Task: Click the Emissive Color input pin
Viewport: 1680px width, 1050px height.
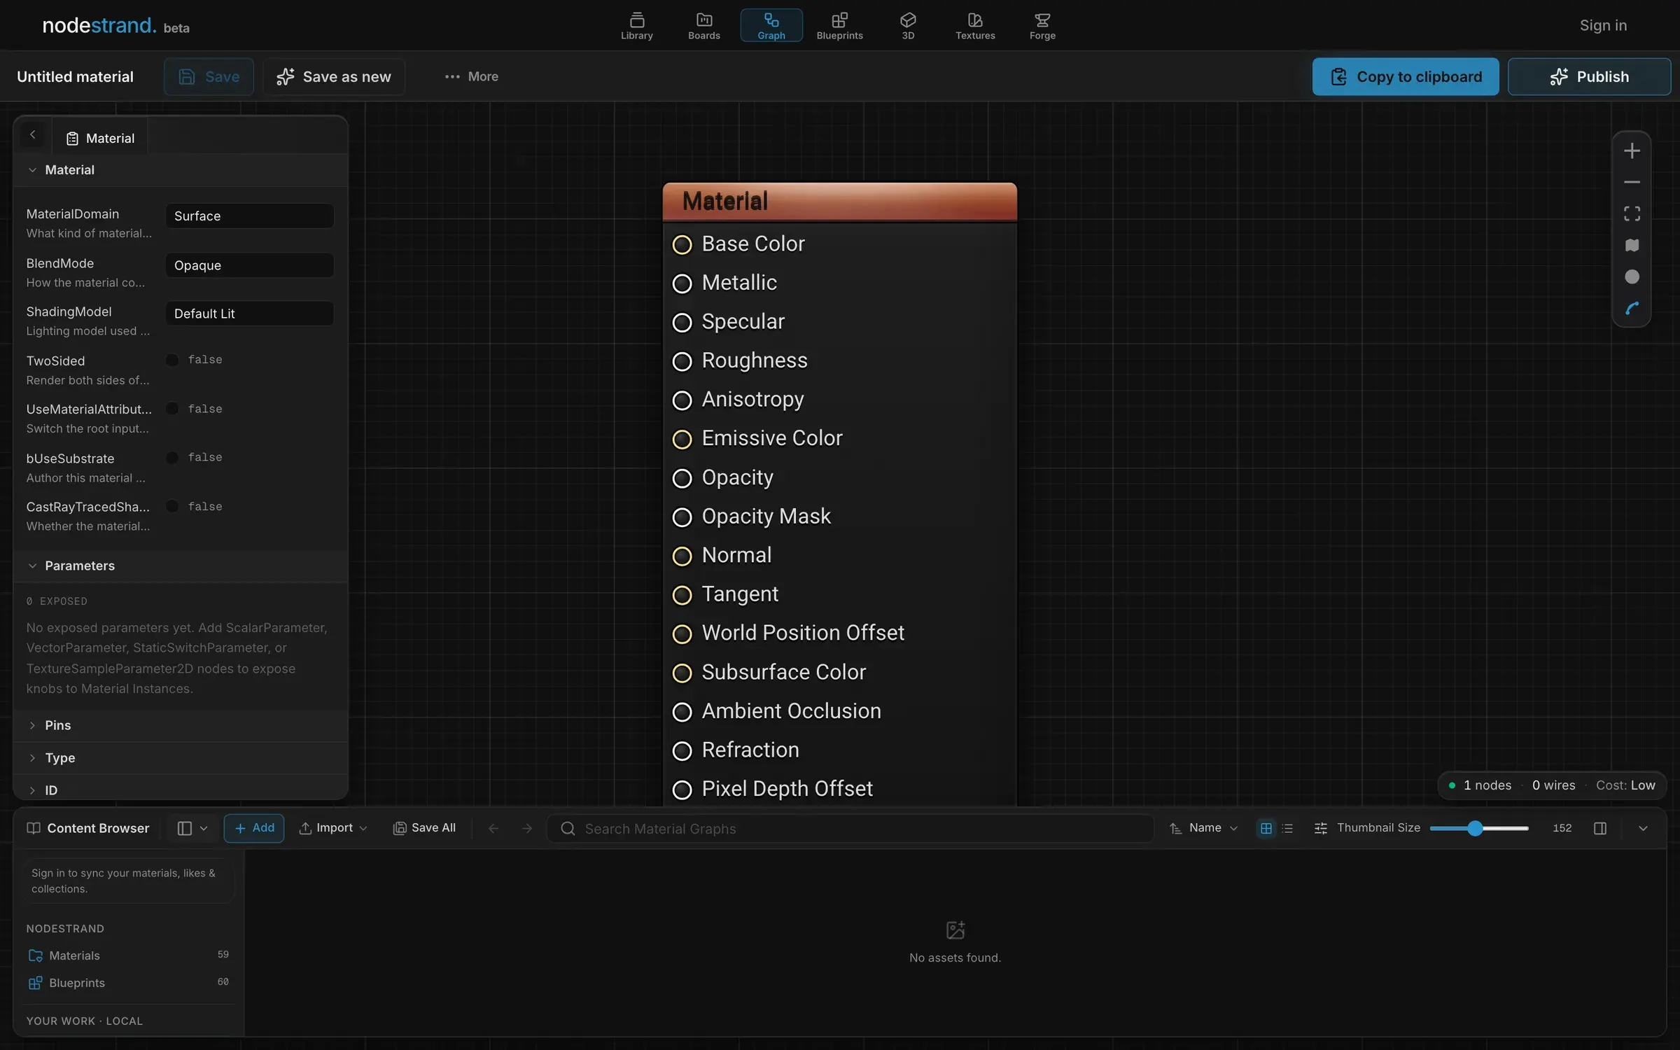Action: pos(682,439)
